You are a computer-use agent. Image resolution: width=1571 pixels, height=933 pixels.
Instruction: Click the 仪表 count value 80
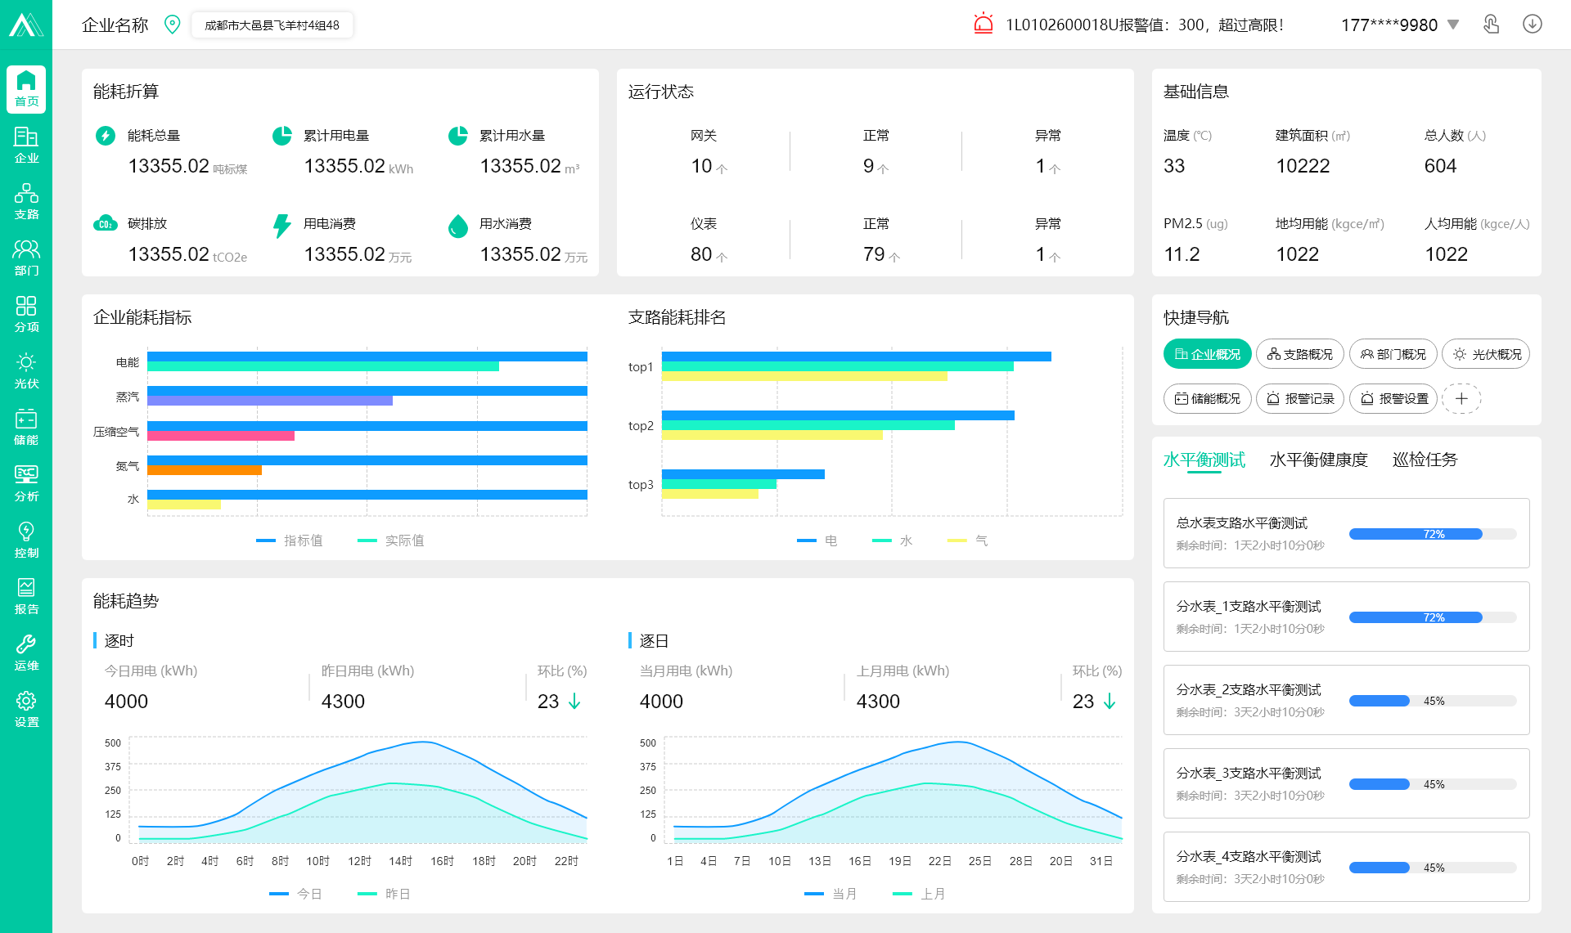(x=701, y=254)
